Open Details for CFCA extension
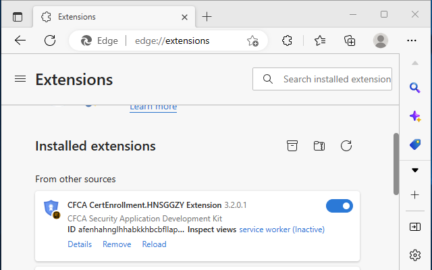Screen dimensions: 432x270 point(80,244)
